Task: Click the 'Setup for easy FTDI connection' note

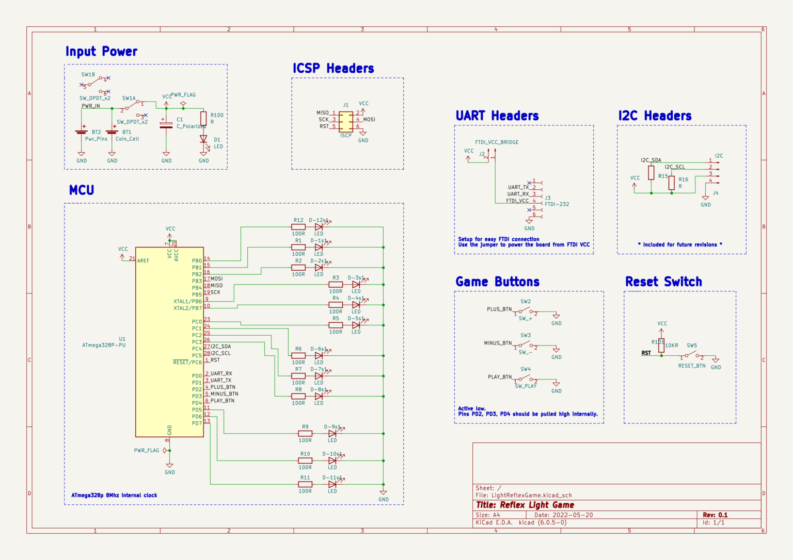Action: (x=499, y=239)
